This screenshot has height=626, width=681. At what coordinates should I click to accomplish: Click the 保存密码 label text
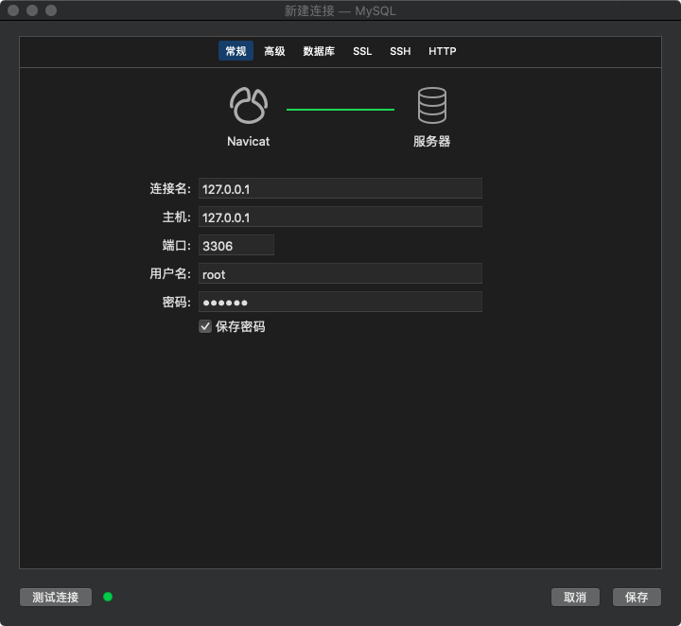(x=240, y=326)
